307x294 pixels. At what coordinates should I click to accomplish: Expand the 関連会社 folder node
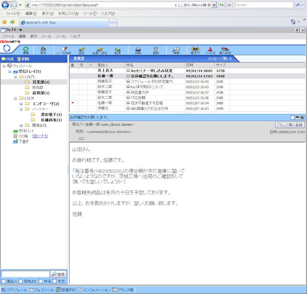[x=21, y=126]
